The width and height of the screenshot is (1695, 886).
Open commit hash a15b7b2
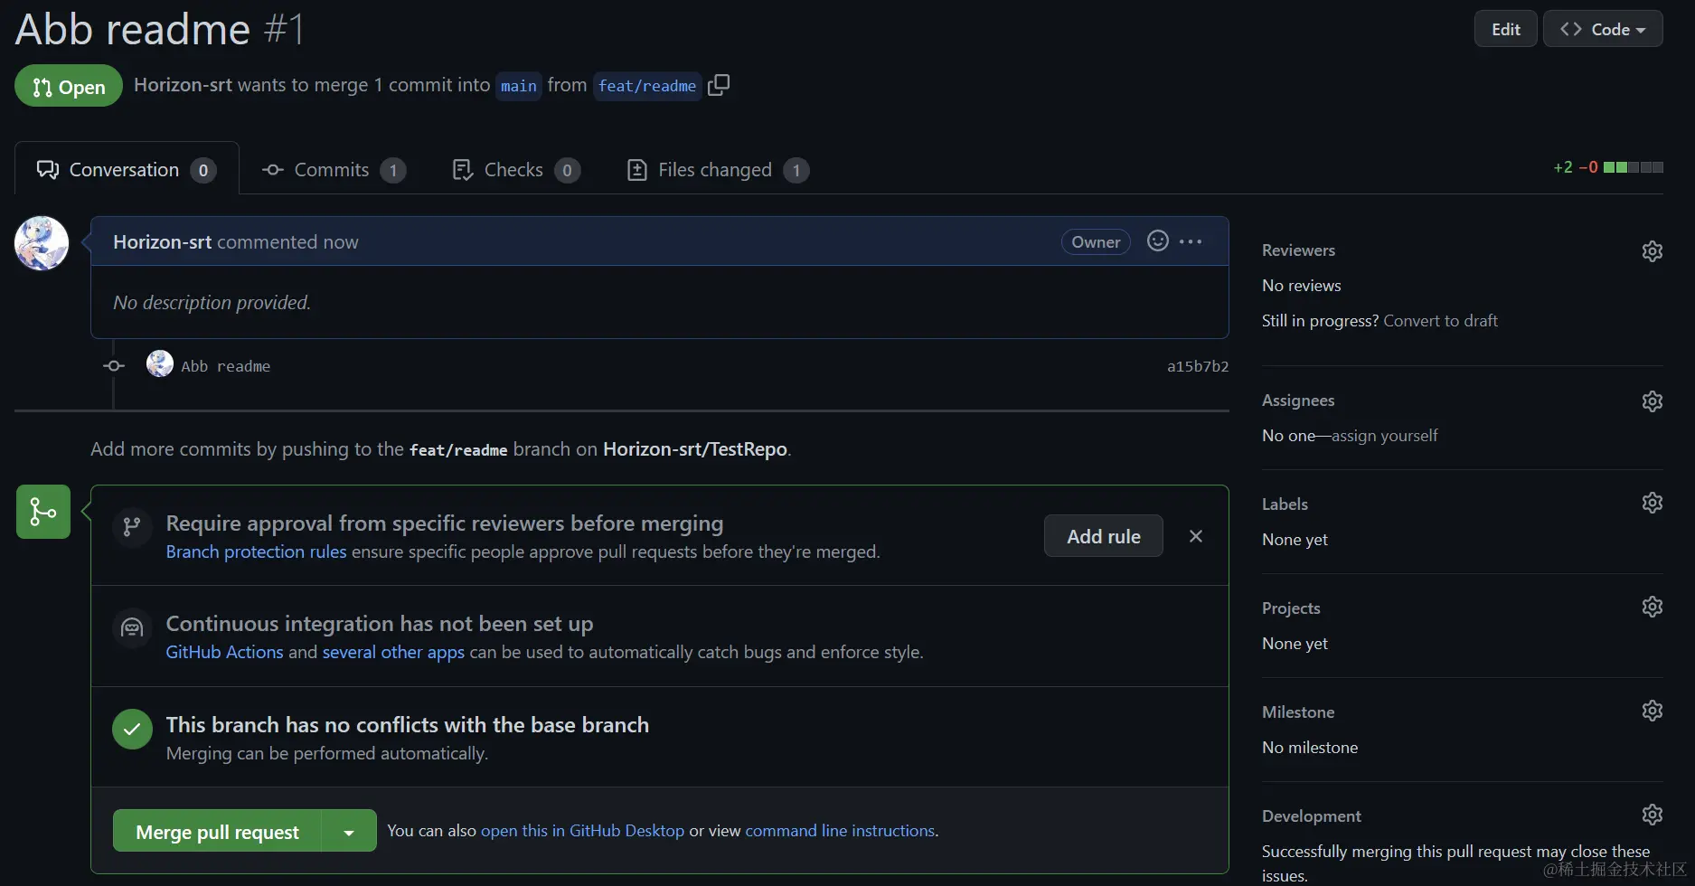1198,366
